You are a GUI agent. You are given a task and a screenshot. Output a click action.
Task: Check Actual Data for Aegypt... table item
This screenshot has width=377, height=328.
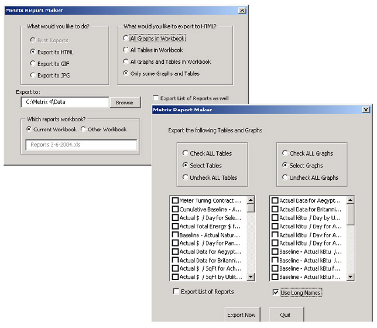176,252
